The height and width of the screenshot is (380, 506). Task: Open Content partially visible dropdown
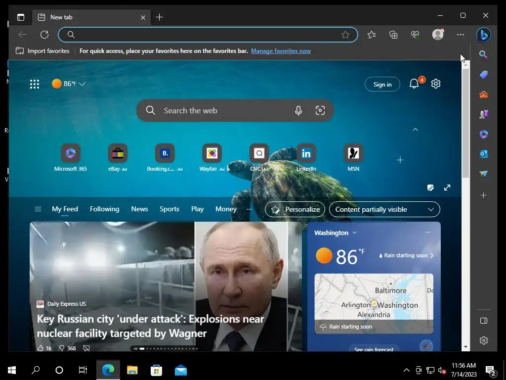384,209
